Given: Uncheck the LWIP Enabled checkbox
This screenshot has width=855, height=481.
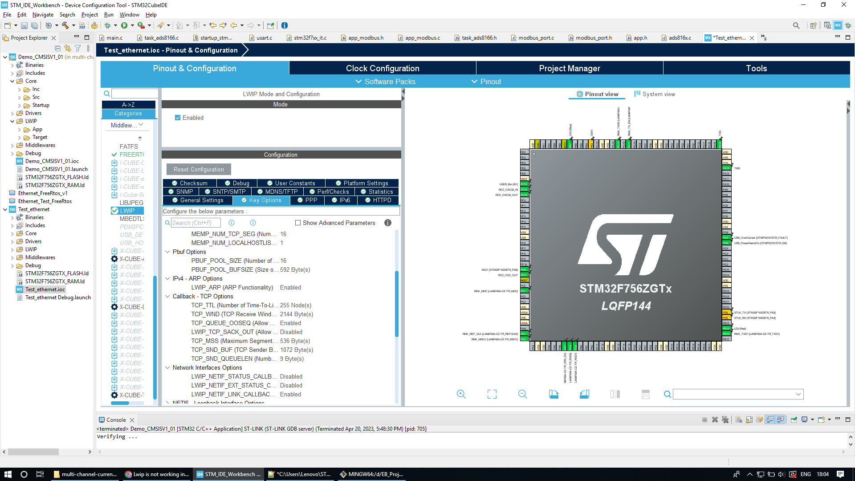Looking at the screenshot, I should [178, 118].
